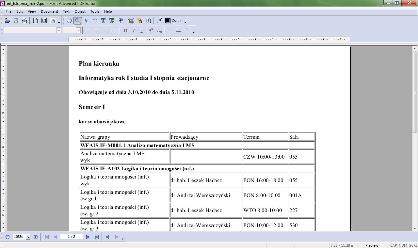Align text right
Image resolution: width=418 pixels, height=248 pixels.
(x=105, y=30)
